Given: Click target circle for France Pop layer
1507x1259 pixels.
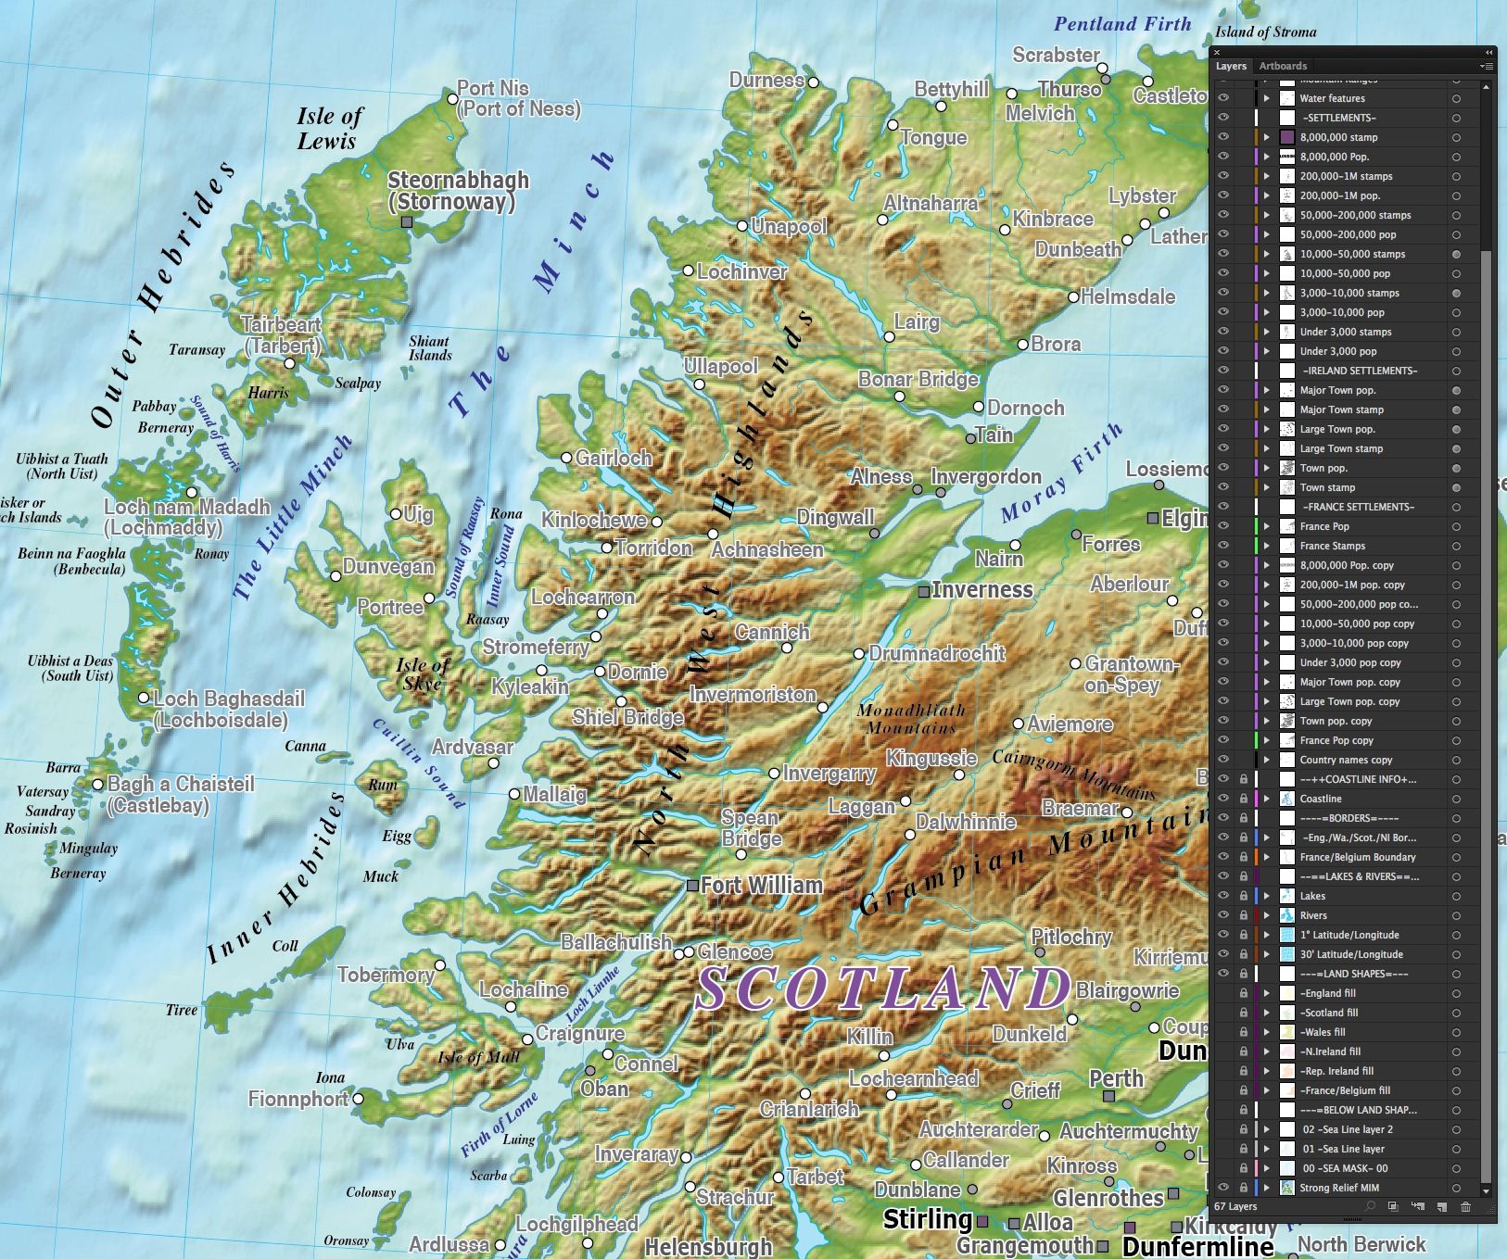Looking at the screenshot, I should coord(1456,526).
